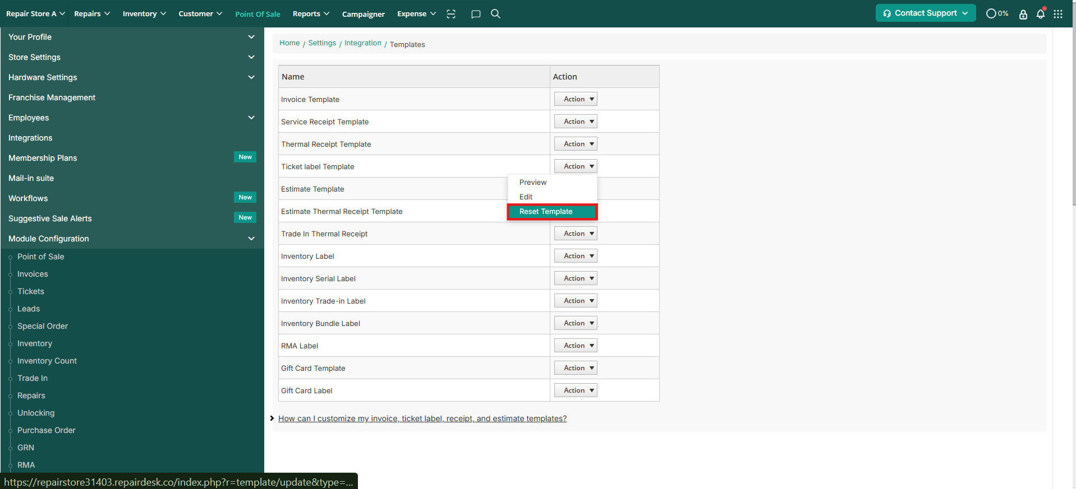Open Action dropdown for Trade In Thermal Receipt
1076x489 pixels.
[576, 234]
